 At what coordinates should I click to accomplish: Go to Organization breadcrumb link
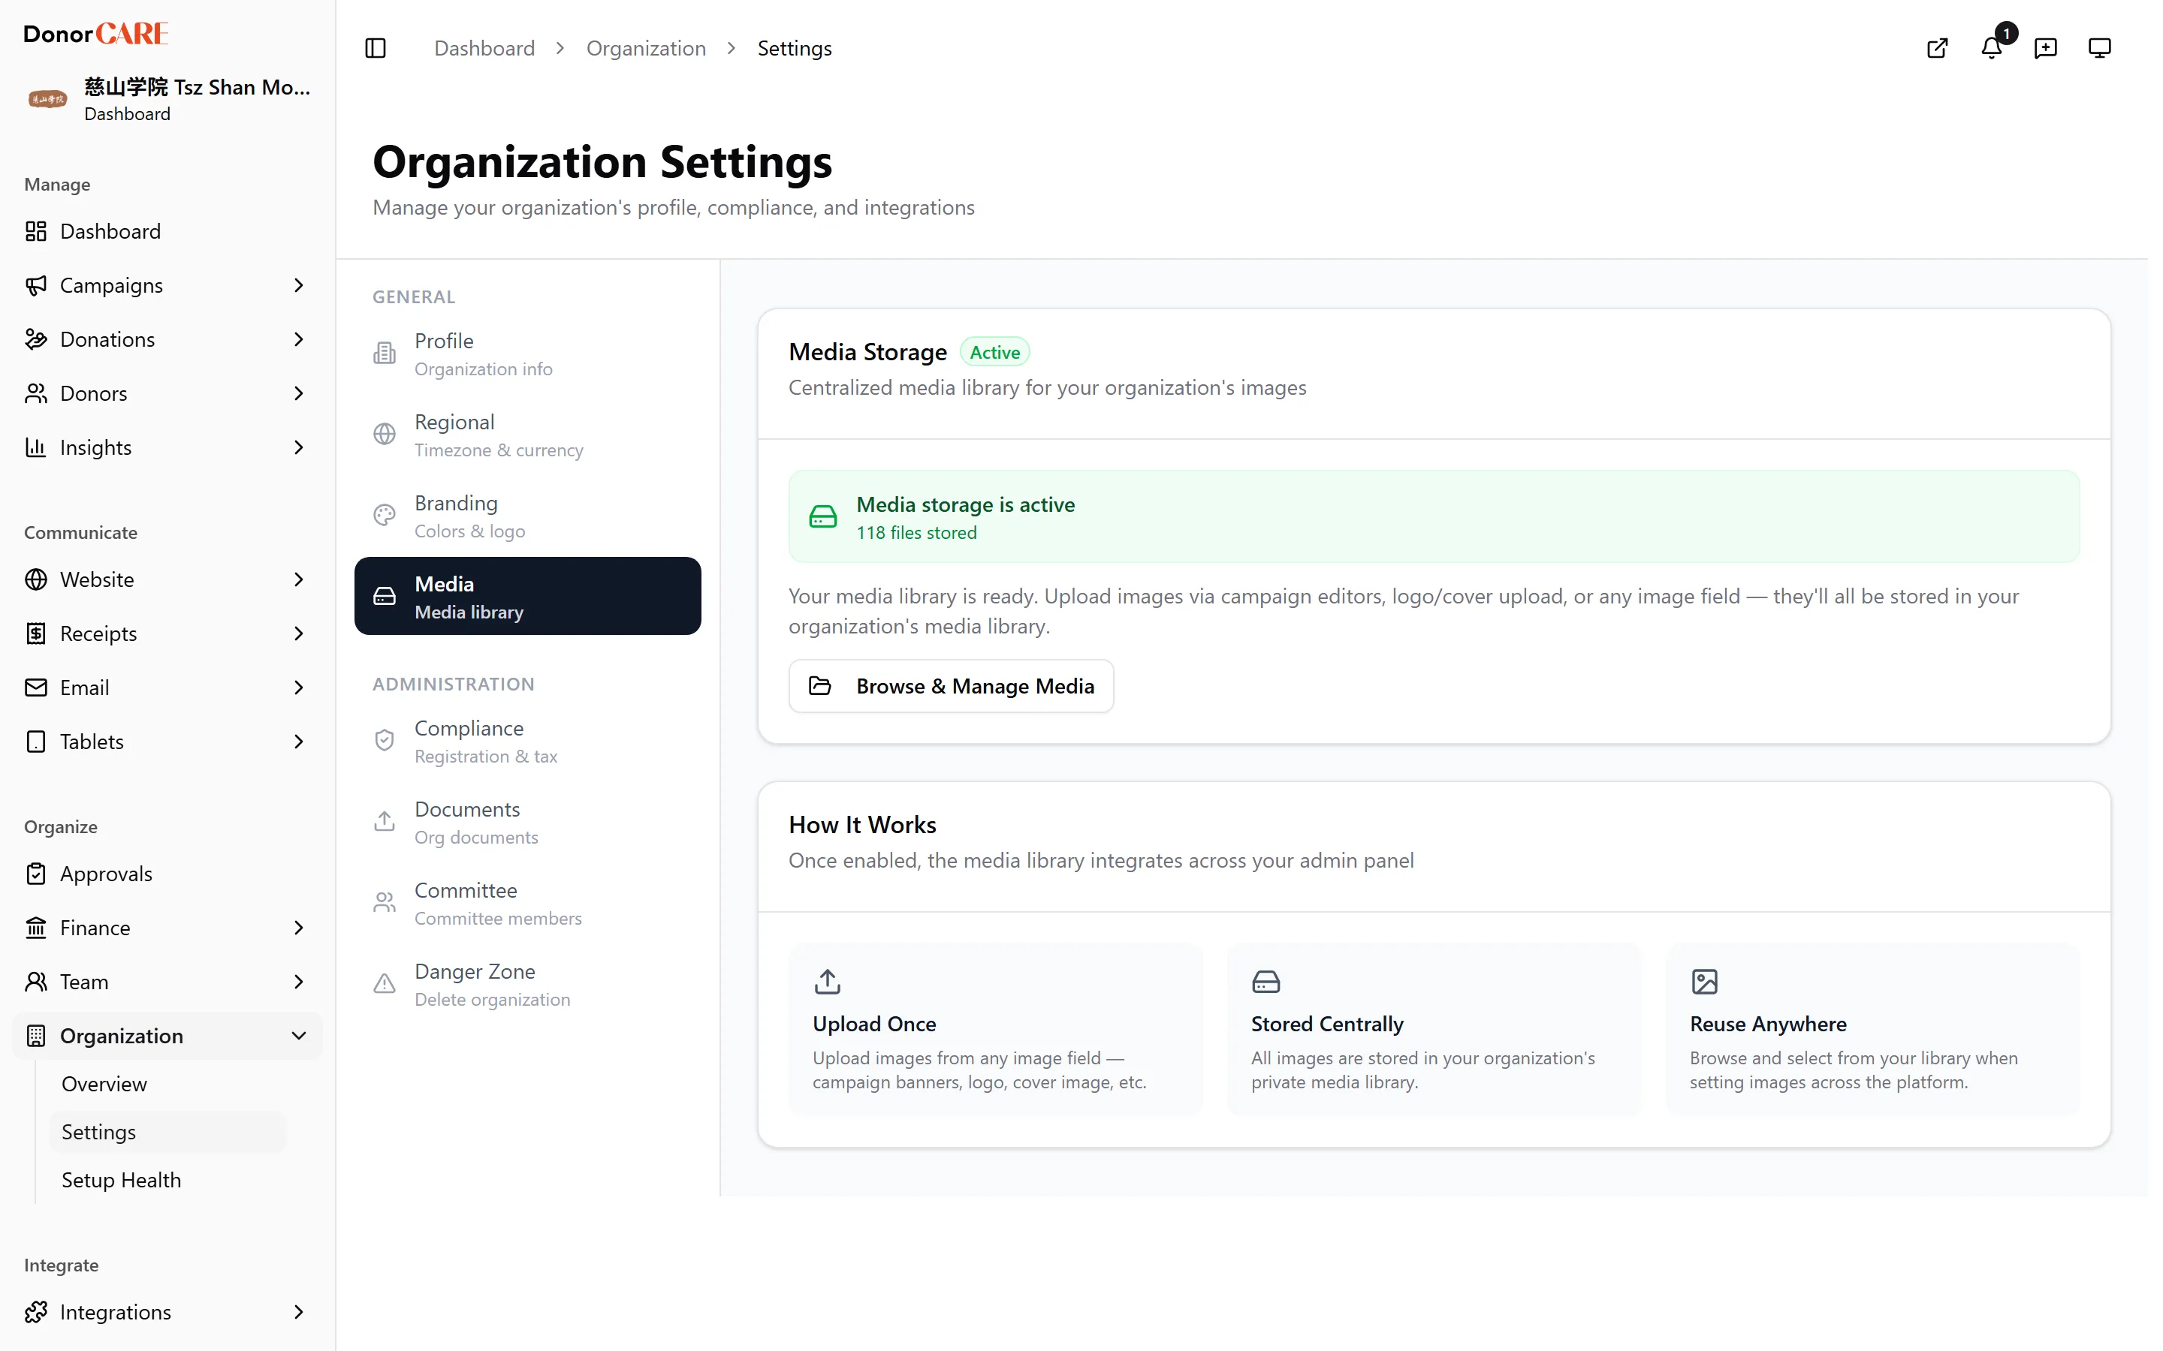point(646,48)
